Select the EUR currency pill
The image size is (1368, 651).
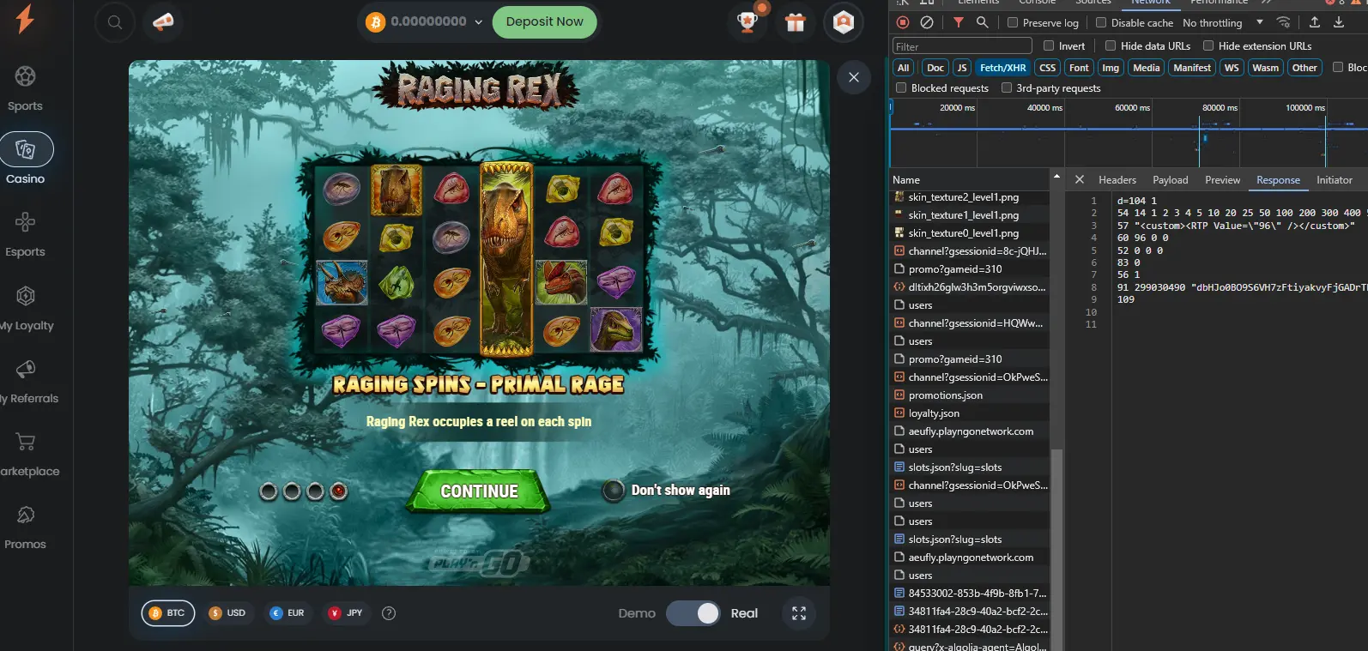pos(288,613)
